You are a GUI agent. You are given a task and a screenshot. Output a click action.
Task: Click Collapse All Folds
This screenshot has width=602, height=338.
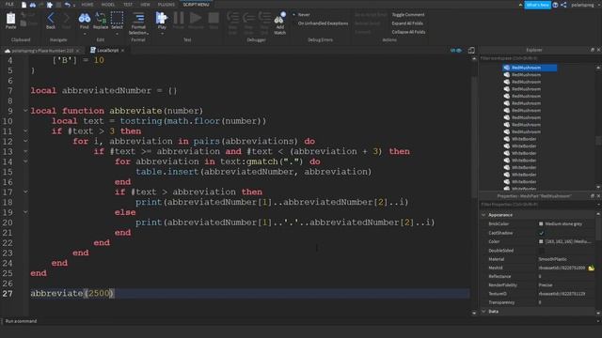coord(408,32)
